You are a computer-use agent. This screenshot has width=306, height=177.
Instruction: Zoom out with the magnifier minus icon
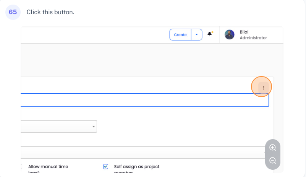(x=273, y=161)
